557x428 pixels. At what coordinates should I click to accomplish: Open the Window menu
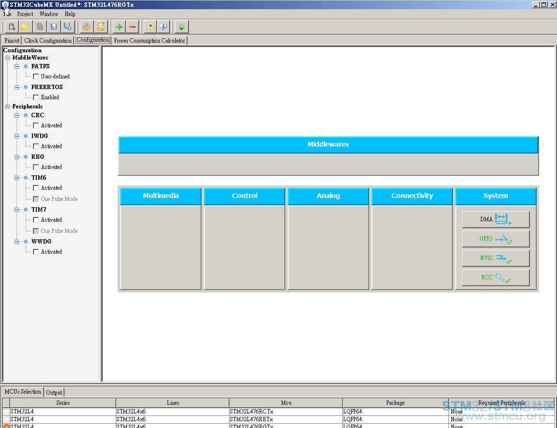pyautogui.click(x=48, y=14)
